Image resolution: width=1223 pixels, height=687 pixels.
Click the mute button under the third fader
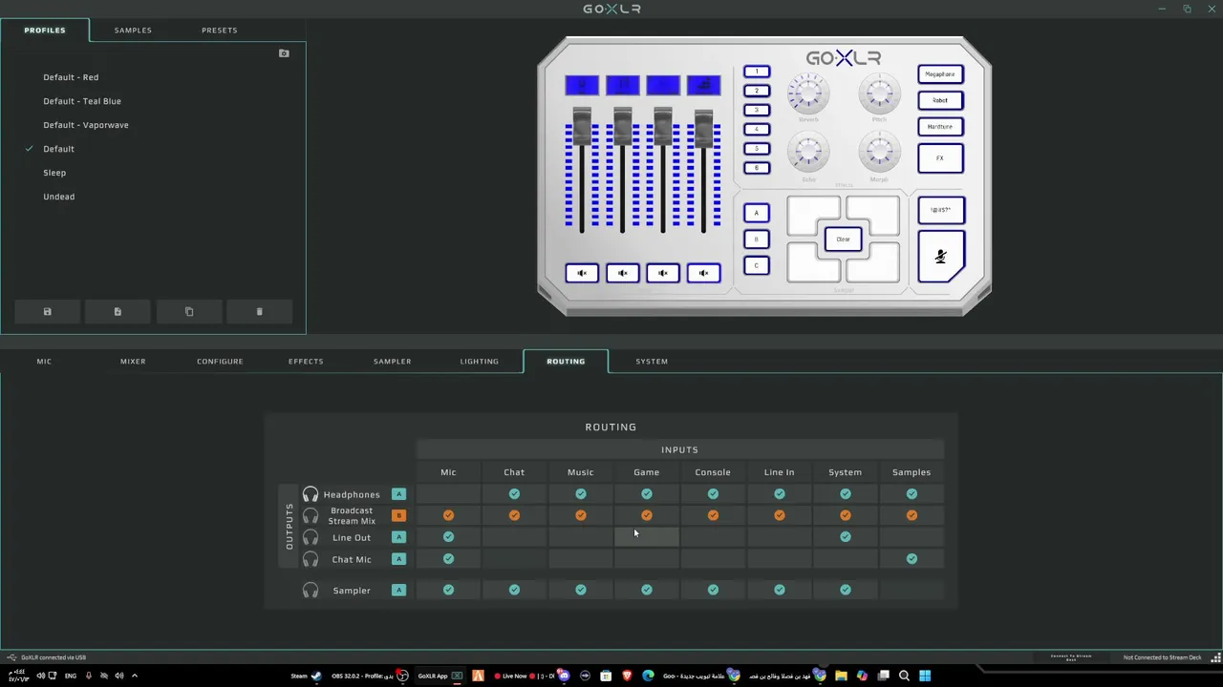663,274
